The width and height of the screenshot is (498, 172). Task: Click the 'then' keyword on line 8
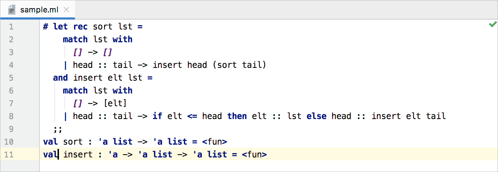point(237,116)
